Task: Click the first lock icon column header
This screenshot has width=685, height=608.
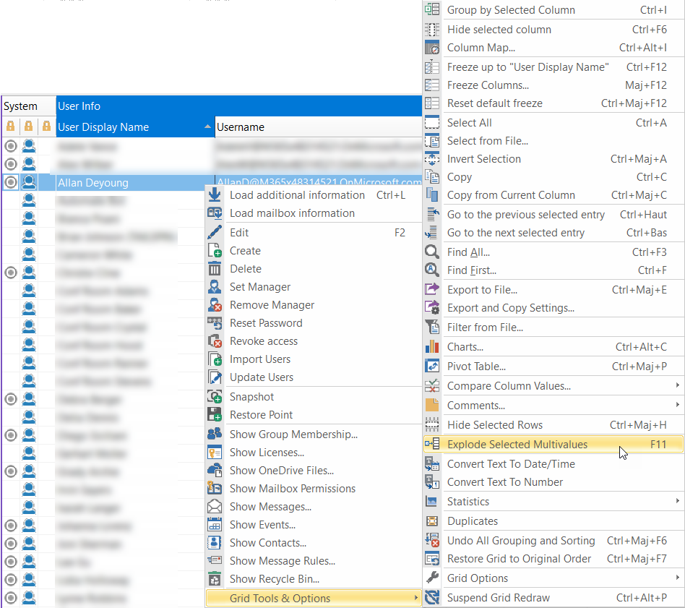Action: 10,127
